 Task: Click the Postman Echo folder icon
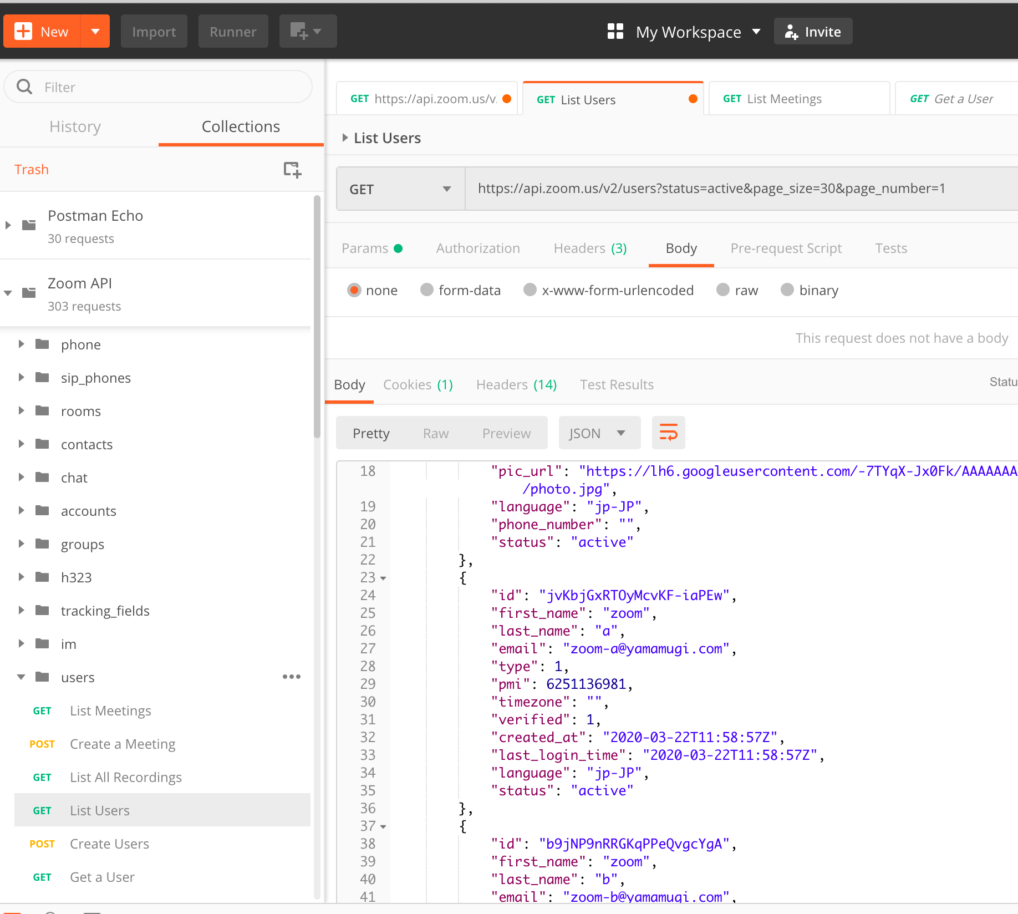click(x=29, y=225)
